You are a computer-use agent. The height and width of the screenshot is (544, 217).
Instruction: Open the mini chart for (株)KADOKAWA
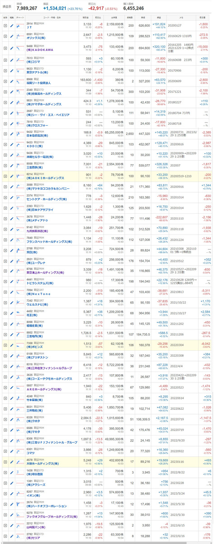coord(20,47)
